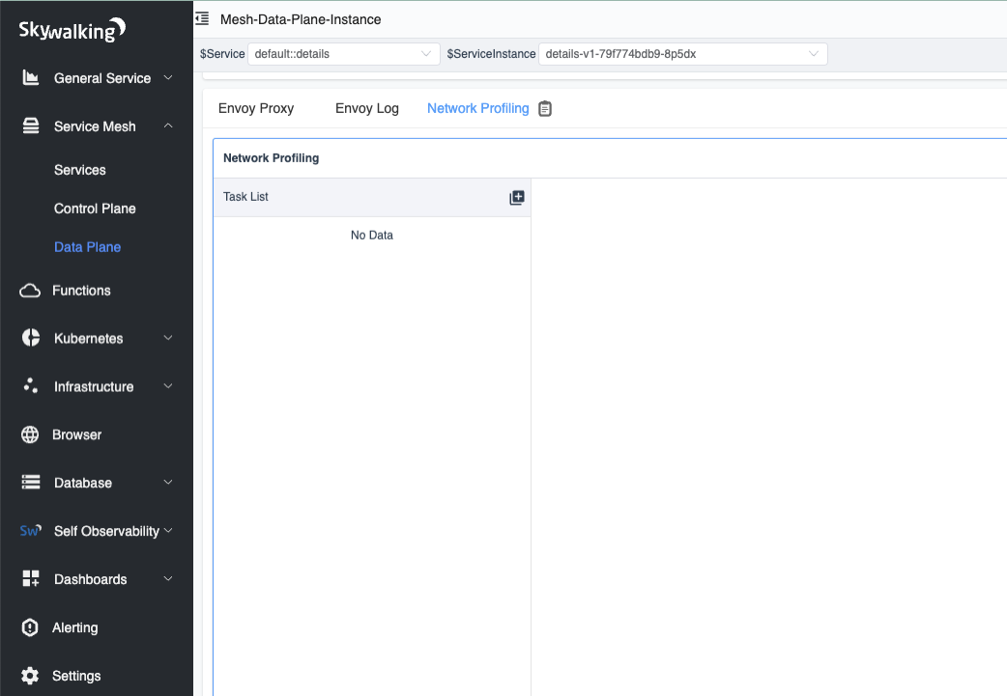Click the clipboard icon beside Network Profiling
The image size is (1007, 696).
pos(545,109)
